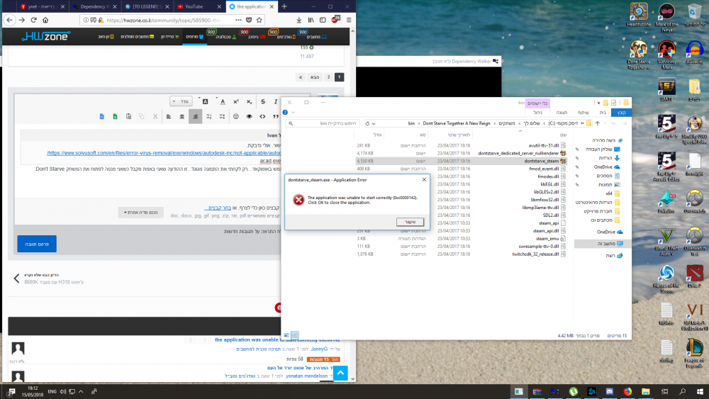The height and width of the screenshot is (399, 709).
Task: Click the Explorer address bar history dropdown
Action: tap(374, 123)
